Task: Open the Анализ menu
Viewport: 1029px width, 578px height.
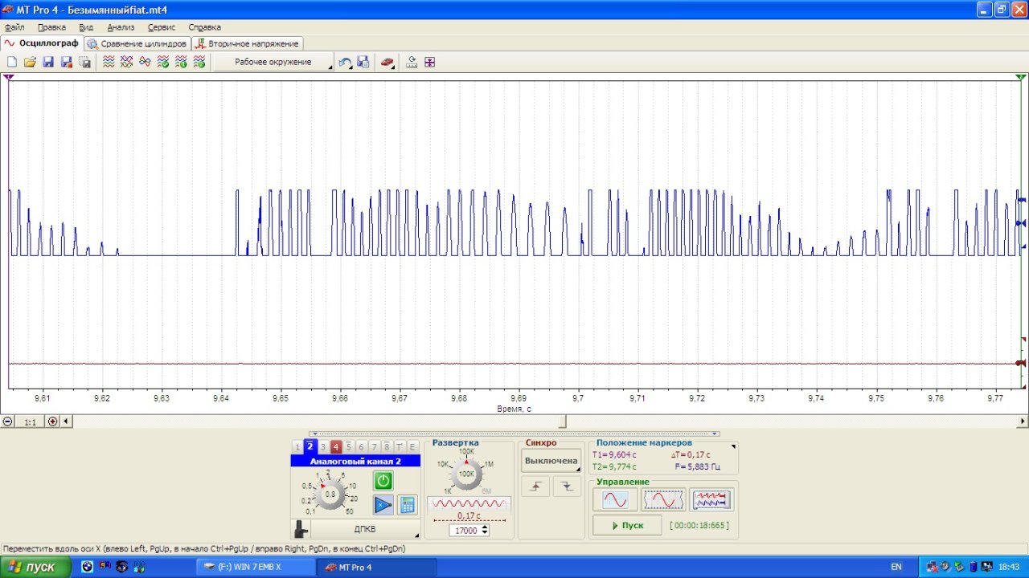Action: pos(121,27)
